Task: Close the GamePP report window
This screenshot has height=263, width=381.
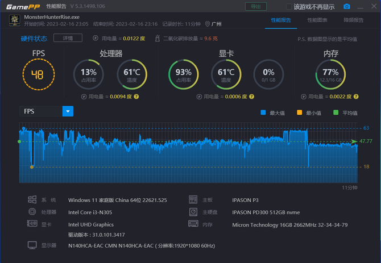Action: pyautogui.click(x=374, y=6)
